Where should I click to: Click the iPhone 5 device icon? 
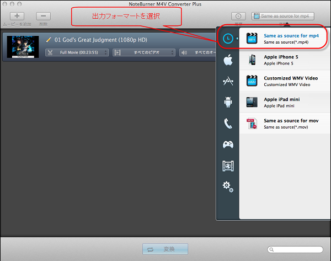tap(252, 60)
